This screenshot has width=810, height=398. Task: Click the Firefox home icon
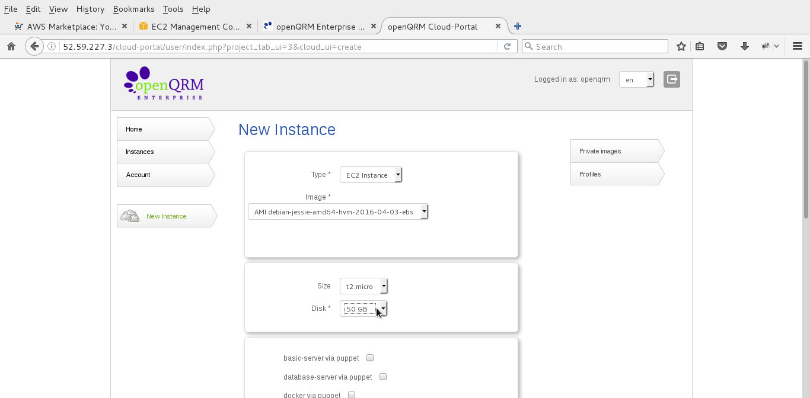point(11,46)
